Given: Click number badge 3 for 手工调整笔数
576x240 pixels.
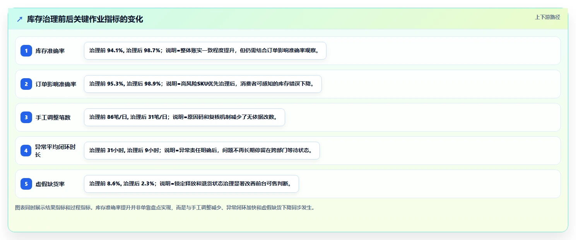Looking at the screenshot, I should [x=26, y=117].
